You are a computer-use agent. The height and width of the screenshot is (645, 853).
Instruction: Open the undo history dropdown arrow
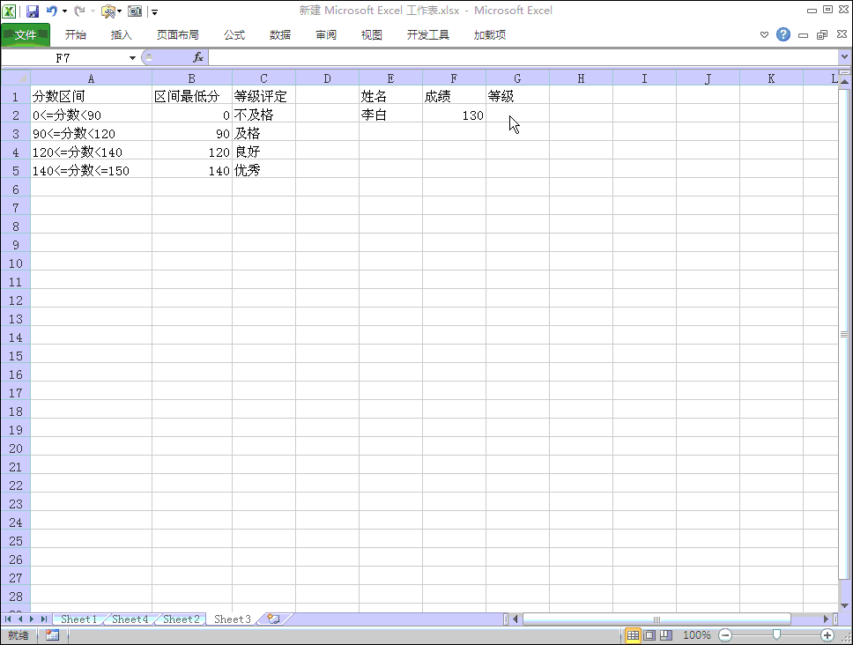(64, 11)
